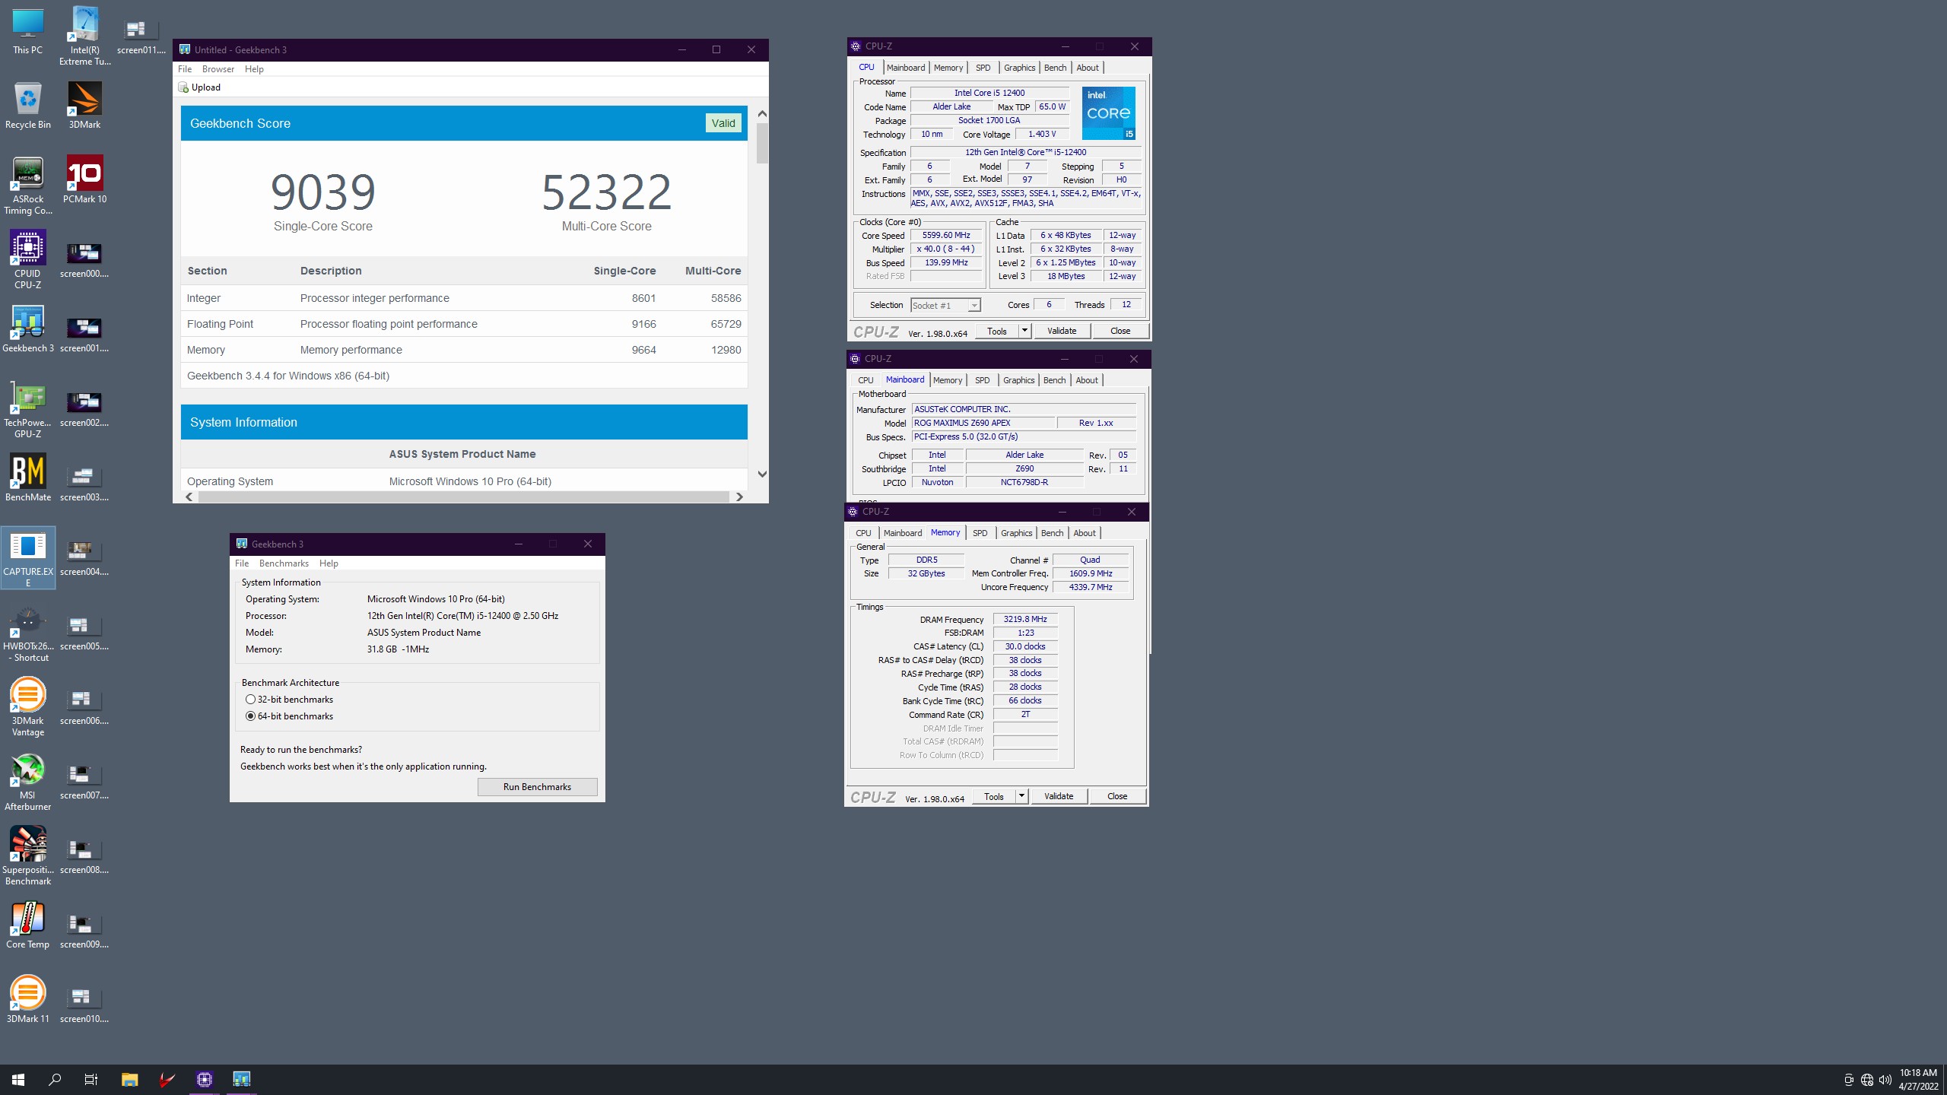Open the Recycle Bin icon
The height and width of the screenshot is (1095, 1947).
28,106
